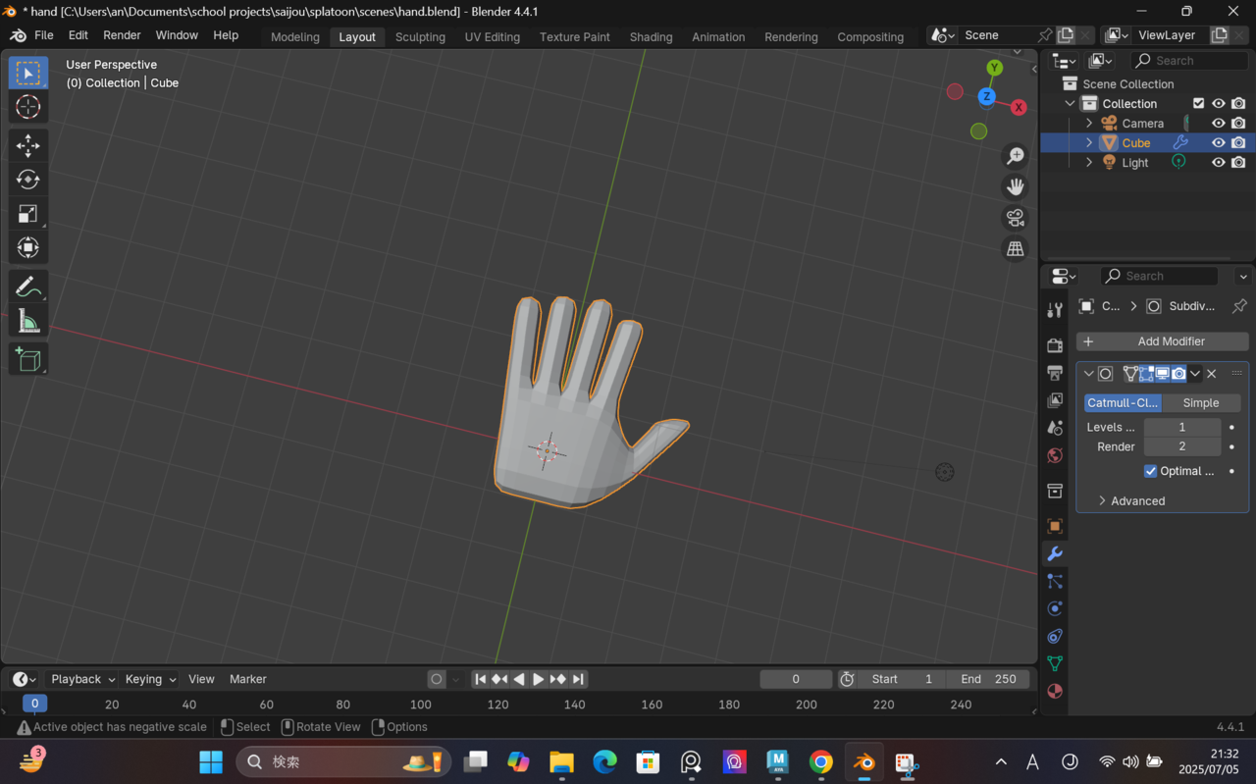Switch to the Sculpting workspace tab

420,36
